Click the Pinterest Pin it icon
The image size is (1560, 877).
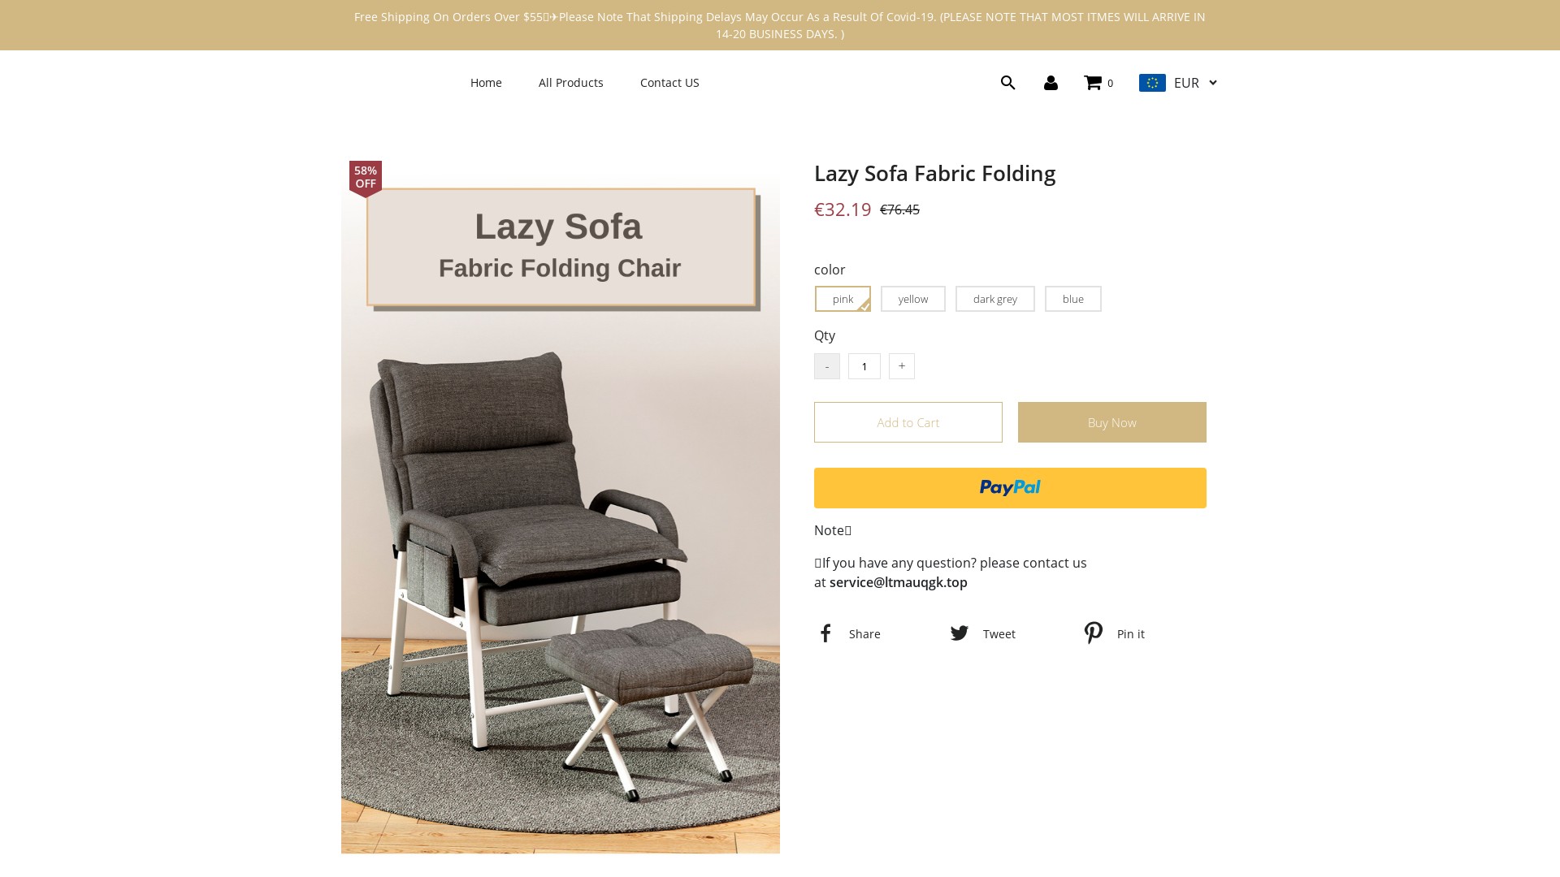click(x=1094, y=633)
